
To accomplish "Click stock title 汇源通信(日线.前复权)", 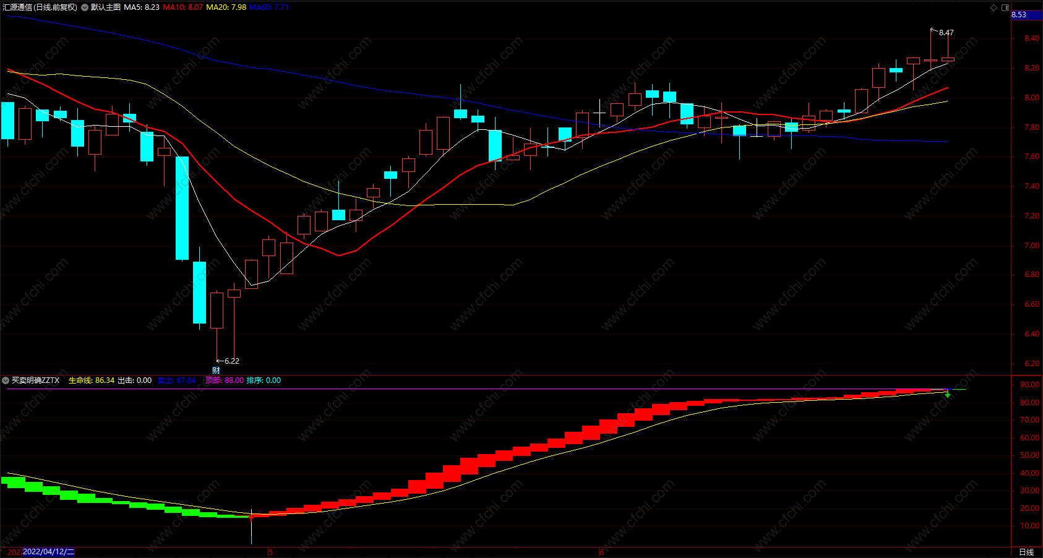I will point(40,7).
